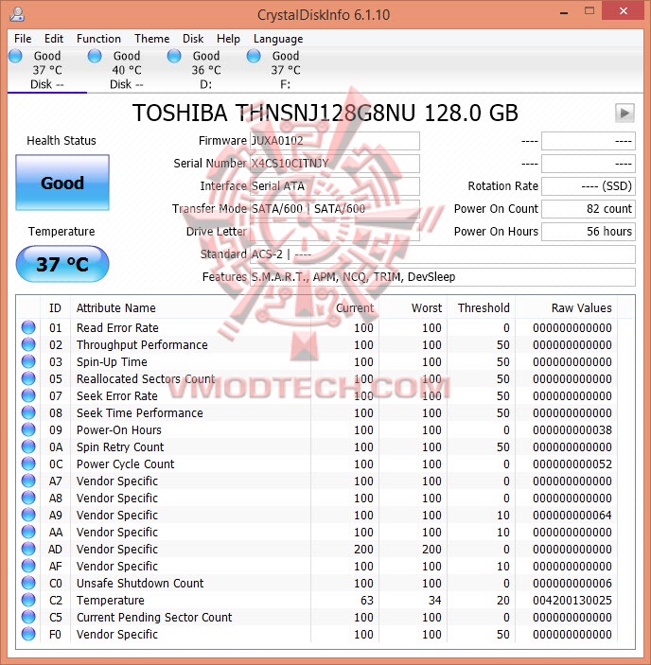This screenshot has height=665, width=651.
Task: Click raw value 000000000064
Action: pos(572,515)
